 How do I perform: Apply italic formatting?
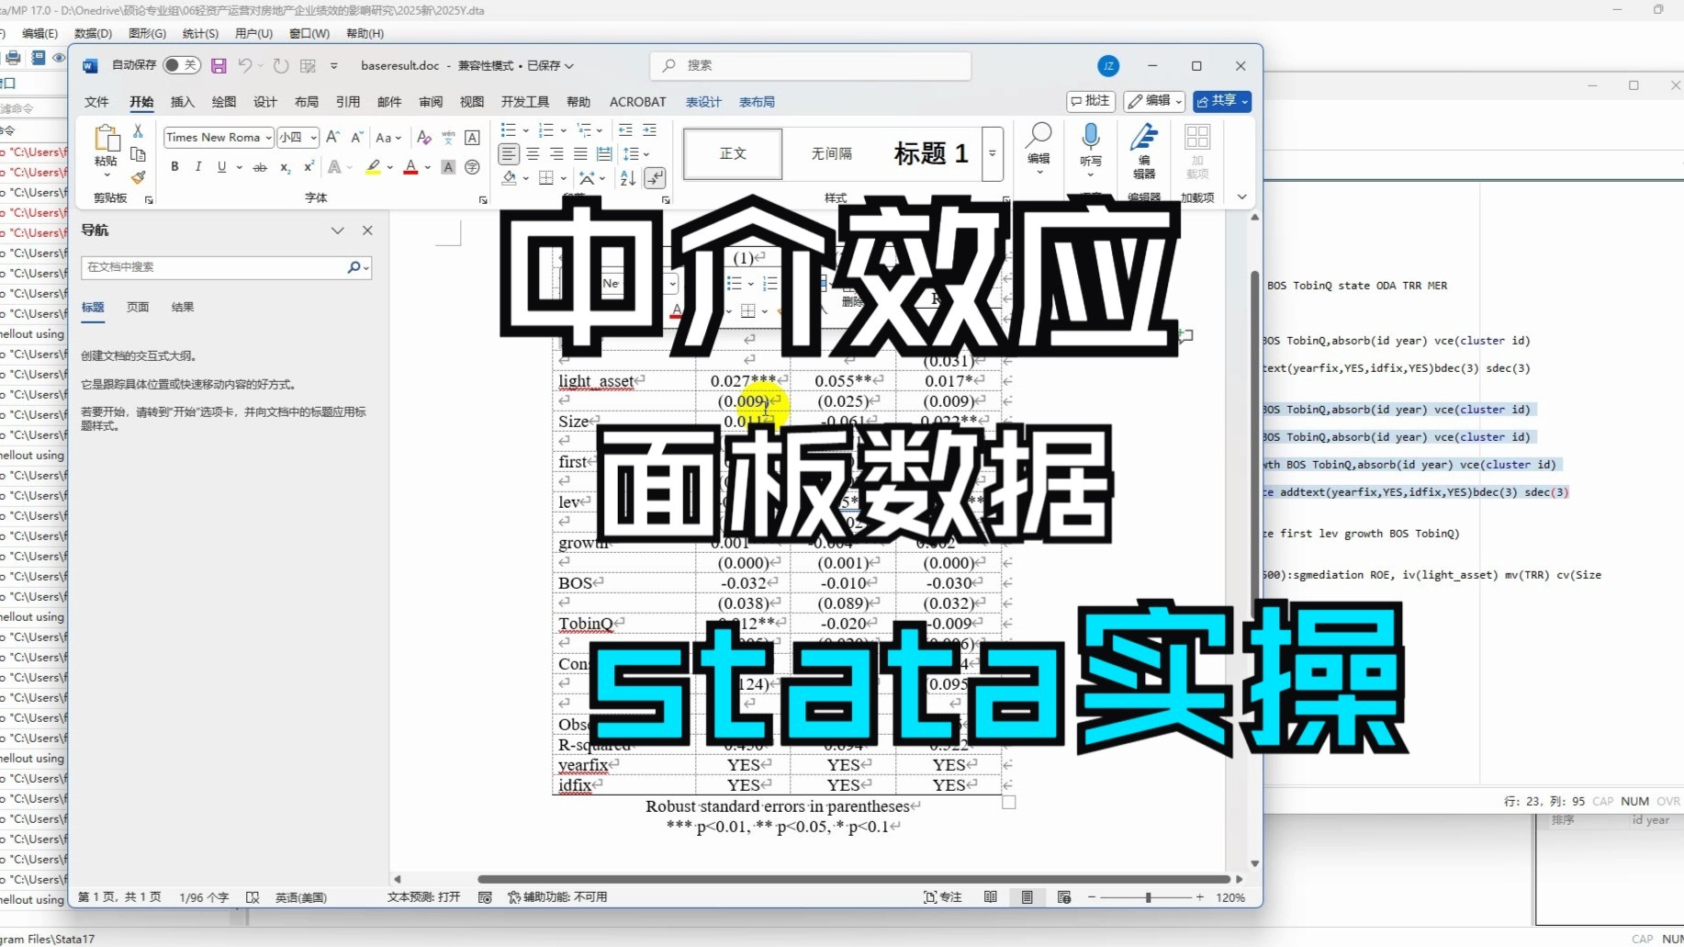click(197, 166)
